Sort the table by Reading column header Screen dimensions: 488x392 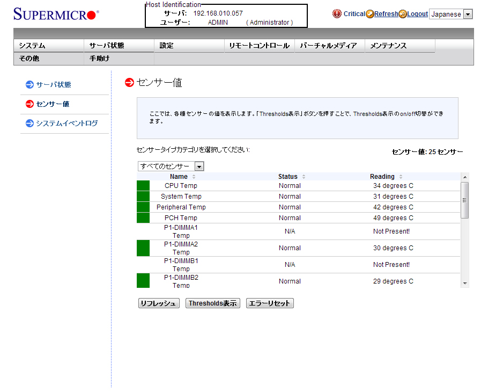tap(382, 177)
